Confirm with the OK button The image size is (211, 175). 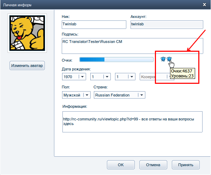click(121, 165)
